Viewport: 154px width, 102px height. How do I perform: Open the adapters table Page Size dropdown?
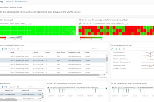(20, 87)
